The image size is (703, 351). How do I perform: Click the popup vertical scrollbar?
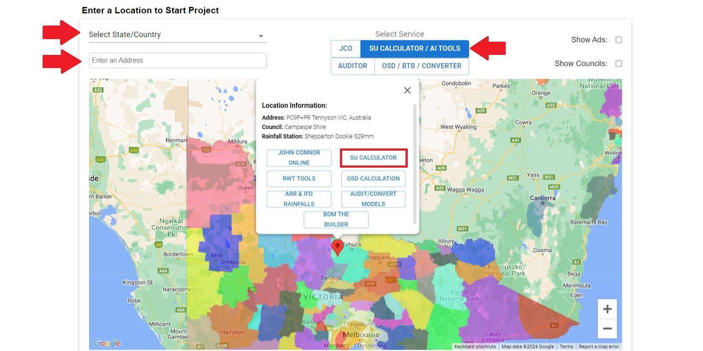415,164
